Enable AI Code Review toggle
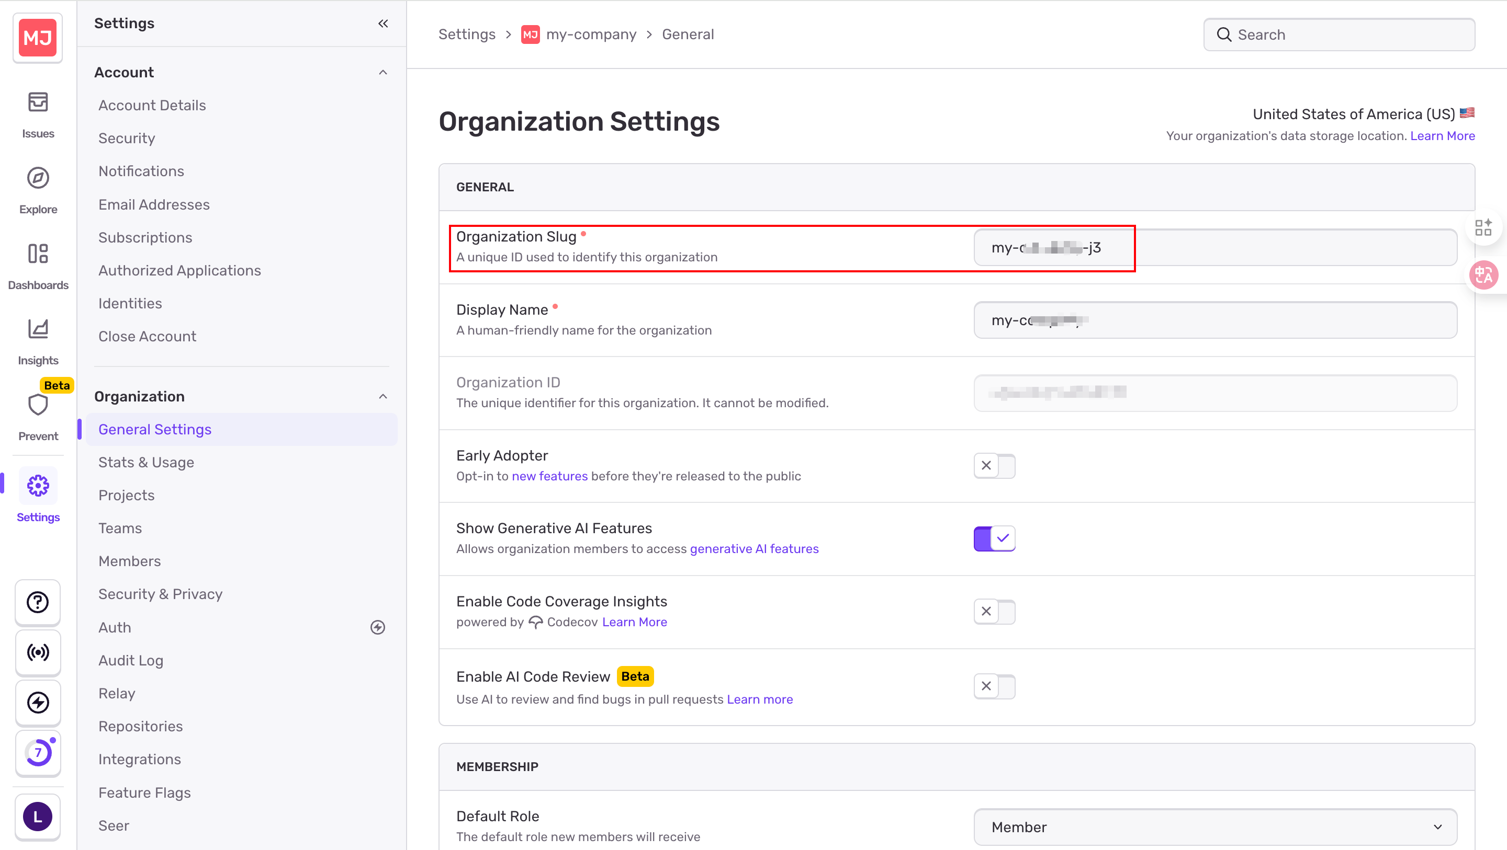Image resolution: width=1507 pixels, height=850 pixels. click(x=995, y=686)
